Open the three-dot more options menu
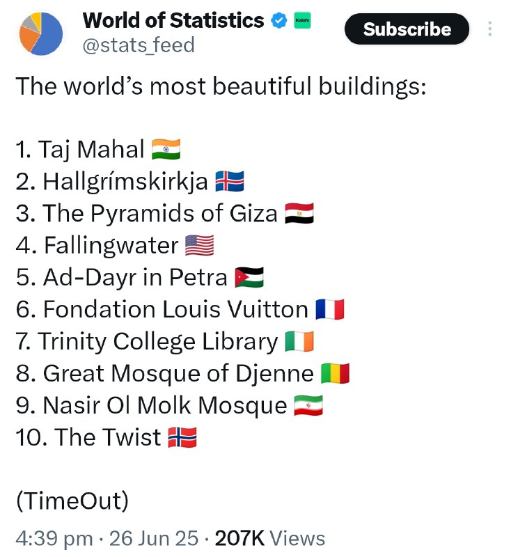511x557 pixels. point(489,29)
